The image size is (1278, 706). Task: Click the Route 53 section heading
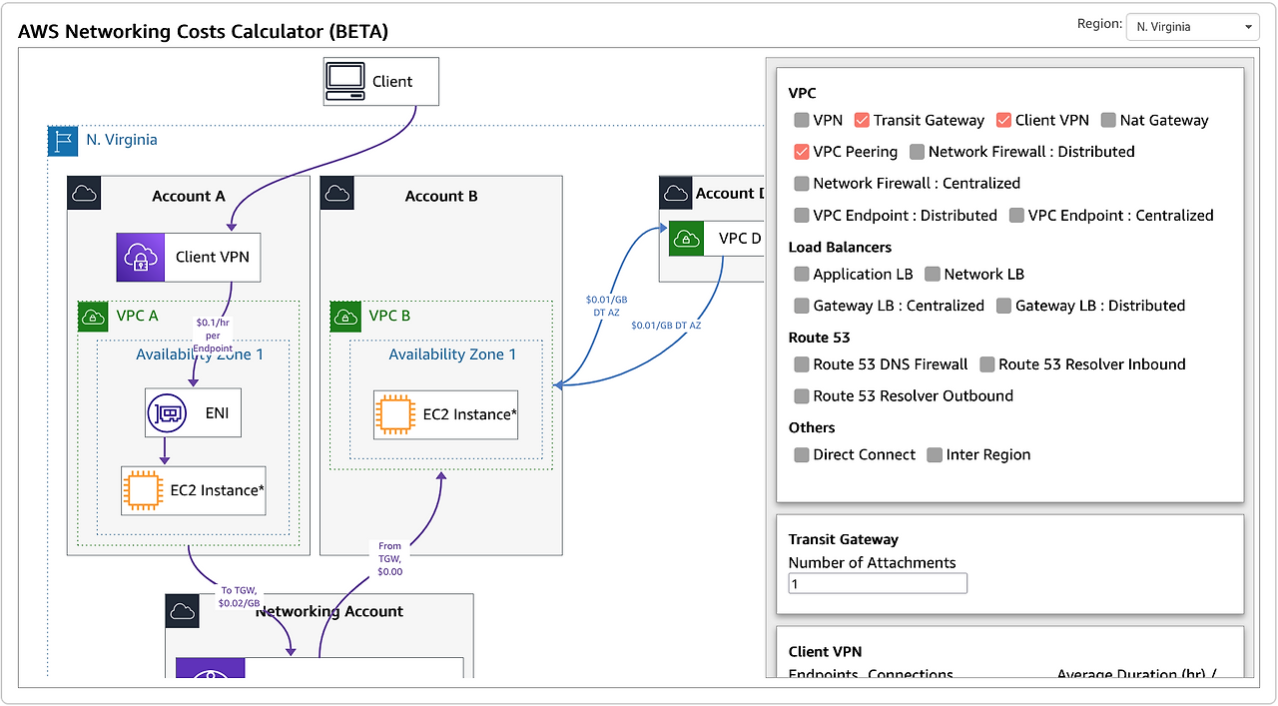(819, 338)
